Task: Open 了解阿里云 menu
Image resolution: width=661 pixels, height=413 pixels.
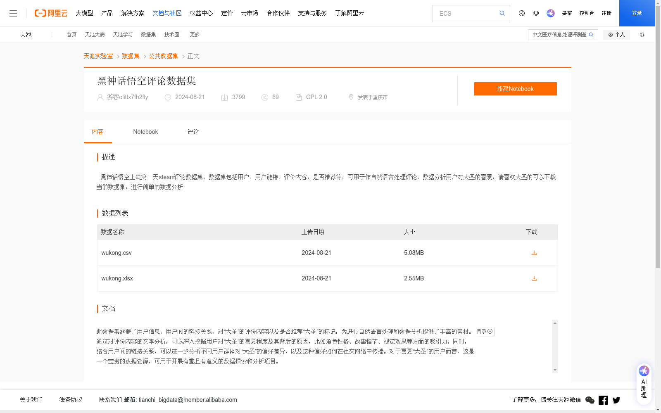Action: point(350,13)
